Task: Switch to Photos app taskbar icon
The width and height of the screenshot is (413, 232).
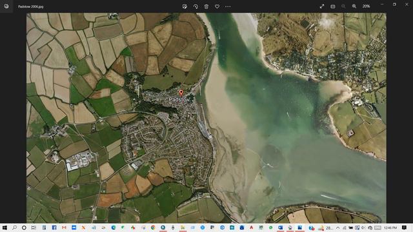Action: pyautogui.click(x=299, y=227)
